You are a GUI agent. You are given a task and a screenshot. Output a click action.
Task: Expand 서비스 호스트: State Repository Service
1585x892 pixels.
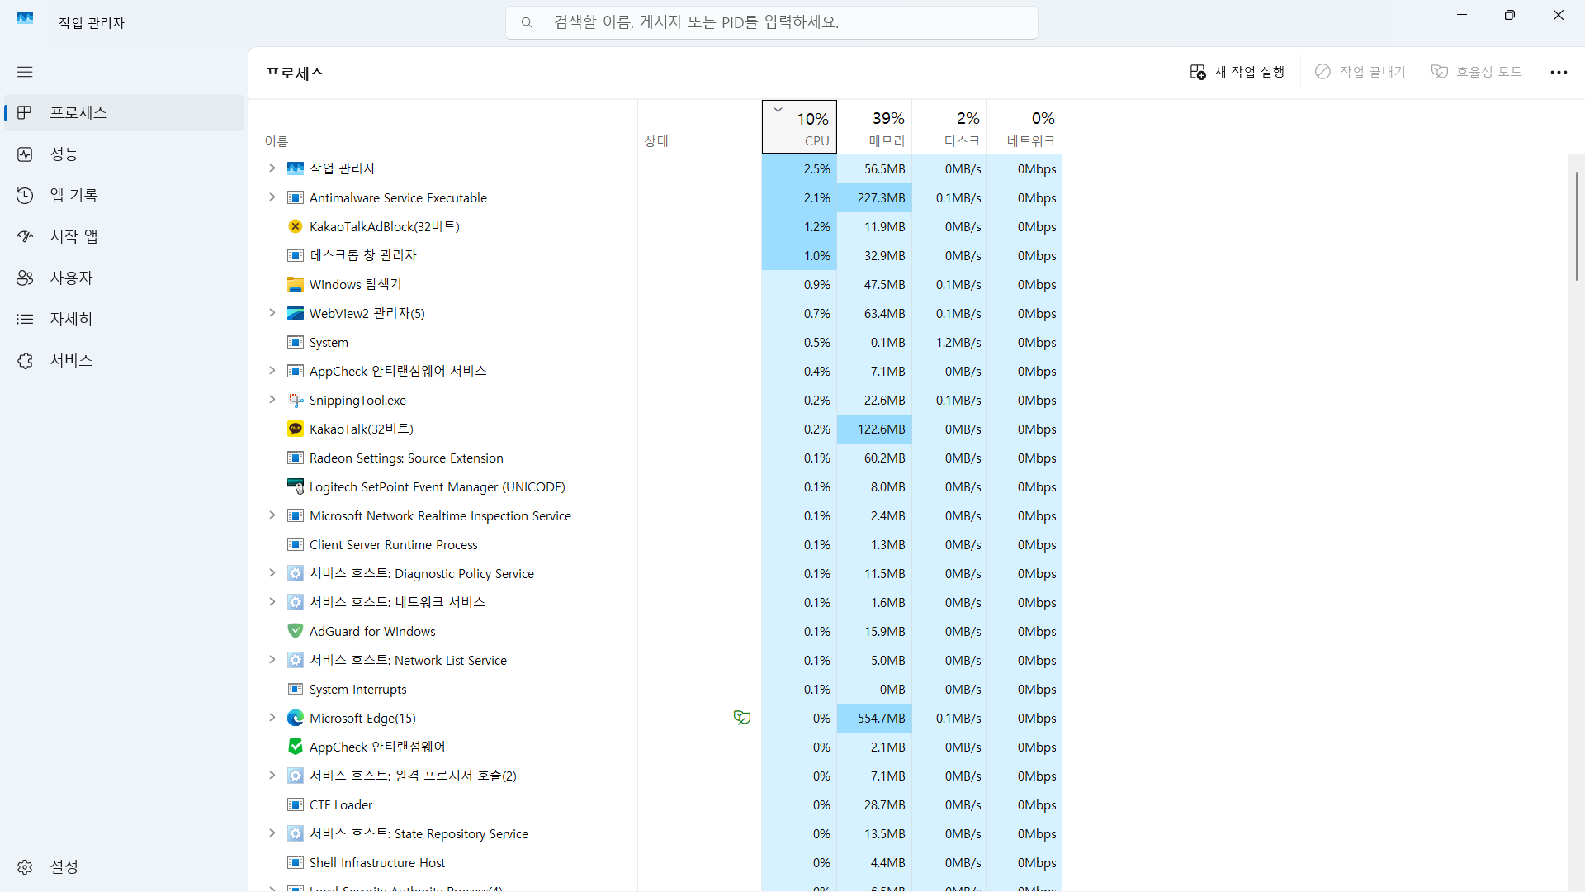pyautogui.click(x=272, y=833)
